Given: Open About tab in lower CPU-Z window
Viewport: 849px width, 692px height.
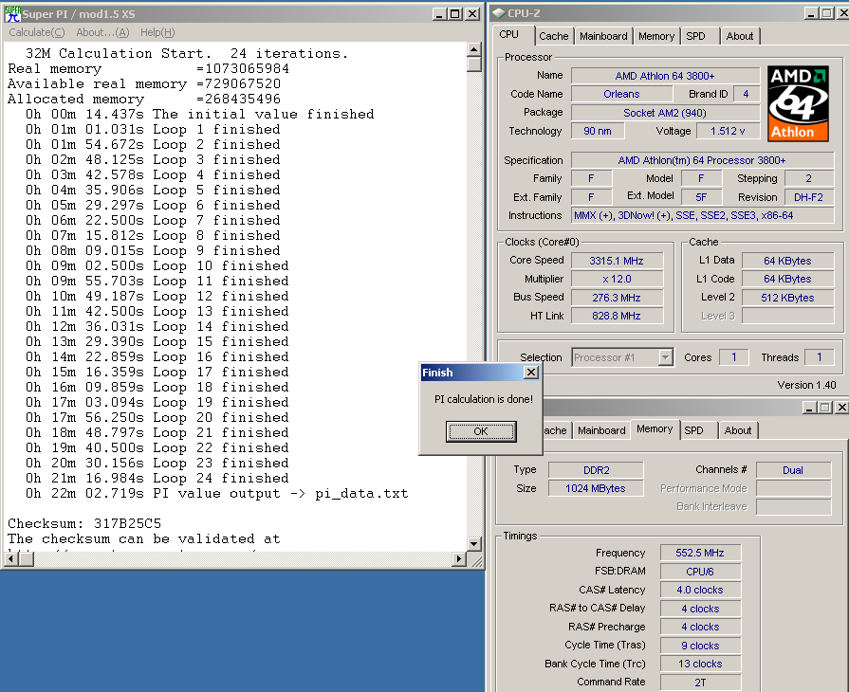Looking at the screenshot, I should click(737, 430).
